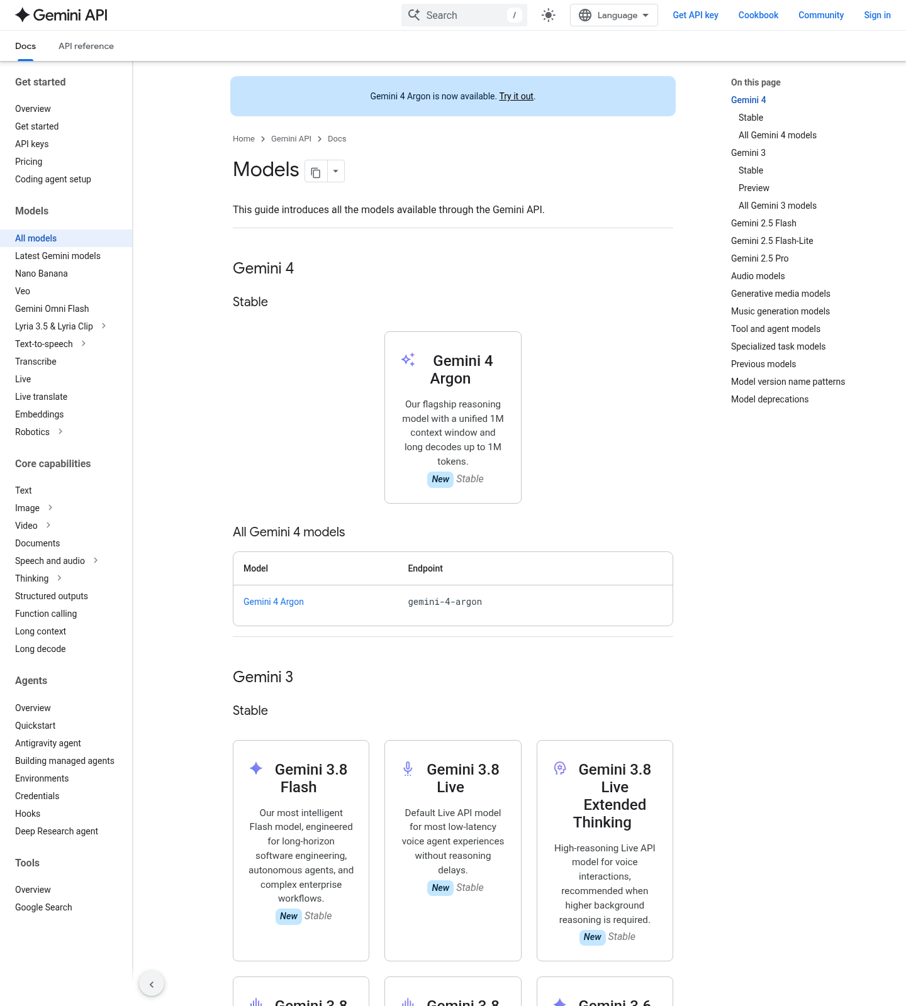Toggle the light/dark theme sun icon
This screenshot has width=906, height=1006.
[549, 15]
